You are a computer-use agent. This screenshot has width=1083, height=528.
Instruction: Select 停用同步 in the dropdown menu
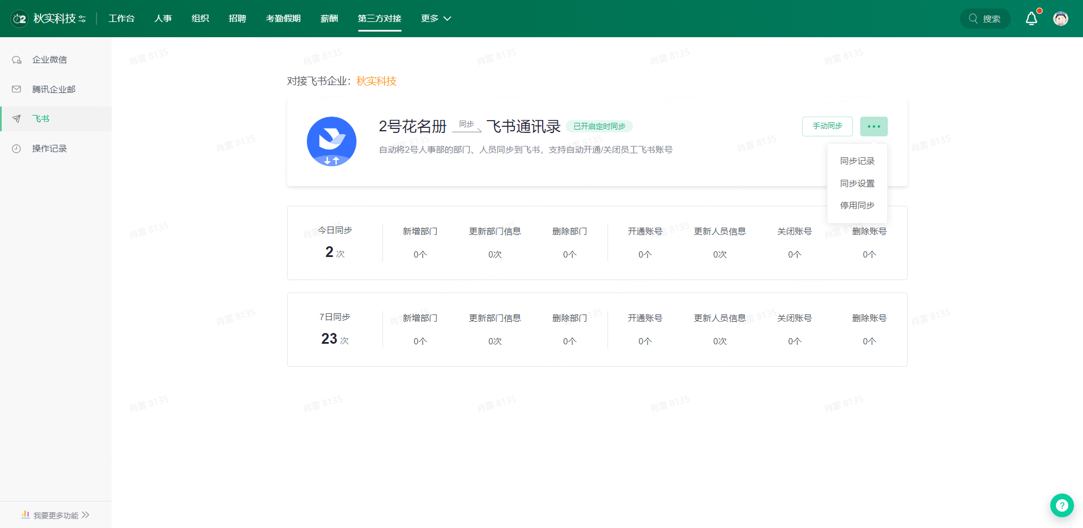[x=857, y=206]
